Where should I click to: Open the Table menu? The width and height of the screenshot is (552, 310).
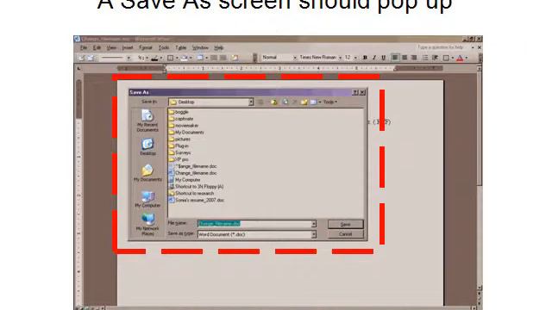pyautogui.click(x=180, y=48)
